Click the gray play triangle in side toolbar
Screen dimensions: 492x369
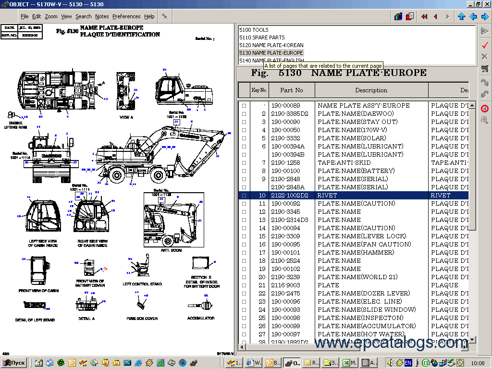[485, 31]
